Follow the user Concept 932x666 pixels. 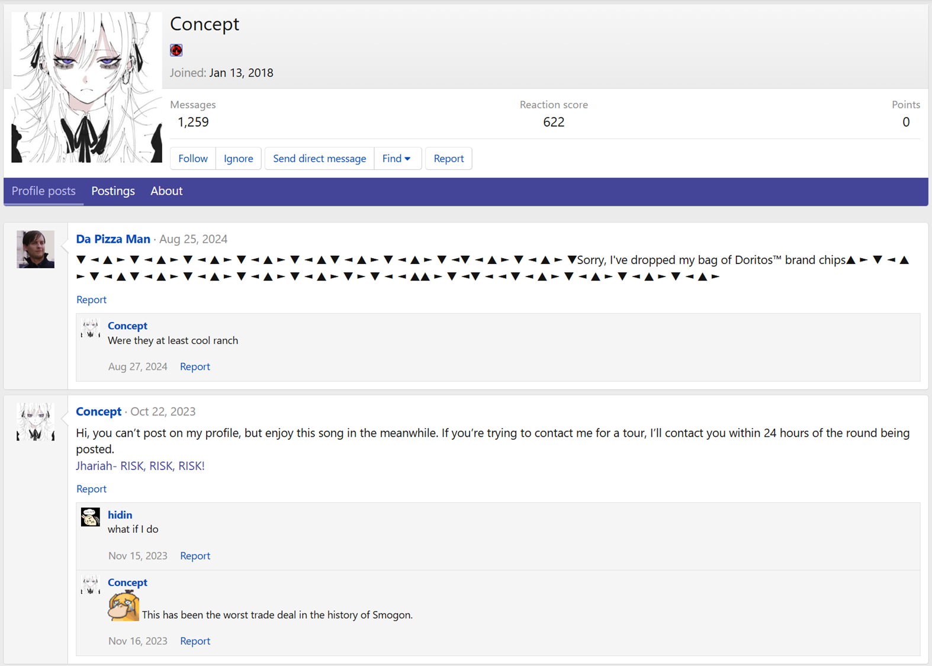(x=193, y=159)
